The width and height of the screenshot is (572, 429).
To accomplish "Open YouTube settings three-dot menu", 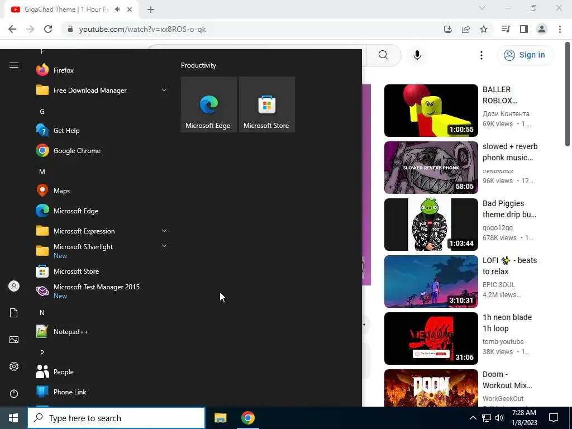I will [x=482, y=55].
